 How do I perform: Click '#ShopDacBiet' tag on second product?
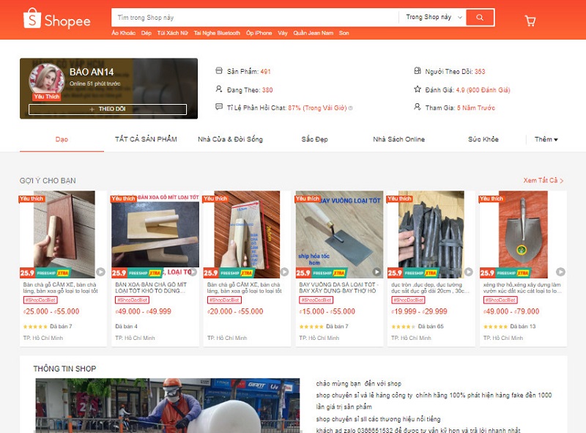[x=133, y=300]
